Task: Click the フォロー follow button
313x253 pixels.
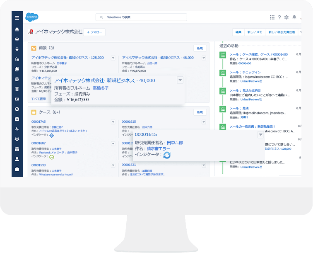Action: 94,32
